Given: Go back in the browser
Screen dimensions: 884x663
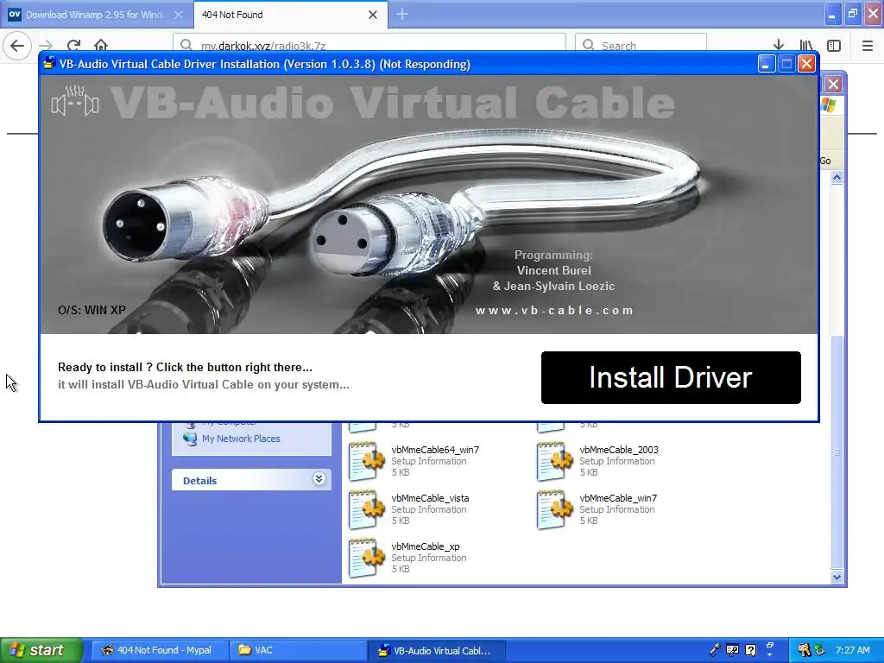Looking at the screenshot, I should click(x=17, y=46).
